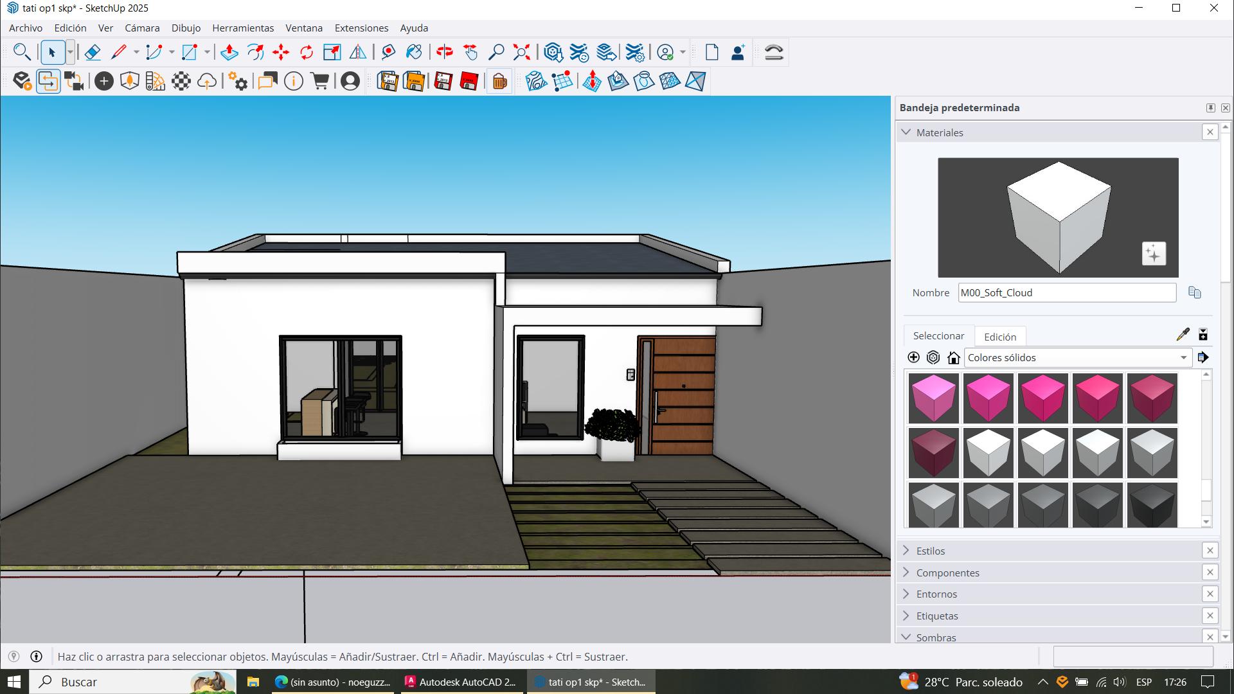Switch to AutoCAD in the taskbar
Image resolution: width=1234 pixels, height=694 pixels.
click(461, 682)
